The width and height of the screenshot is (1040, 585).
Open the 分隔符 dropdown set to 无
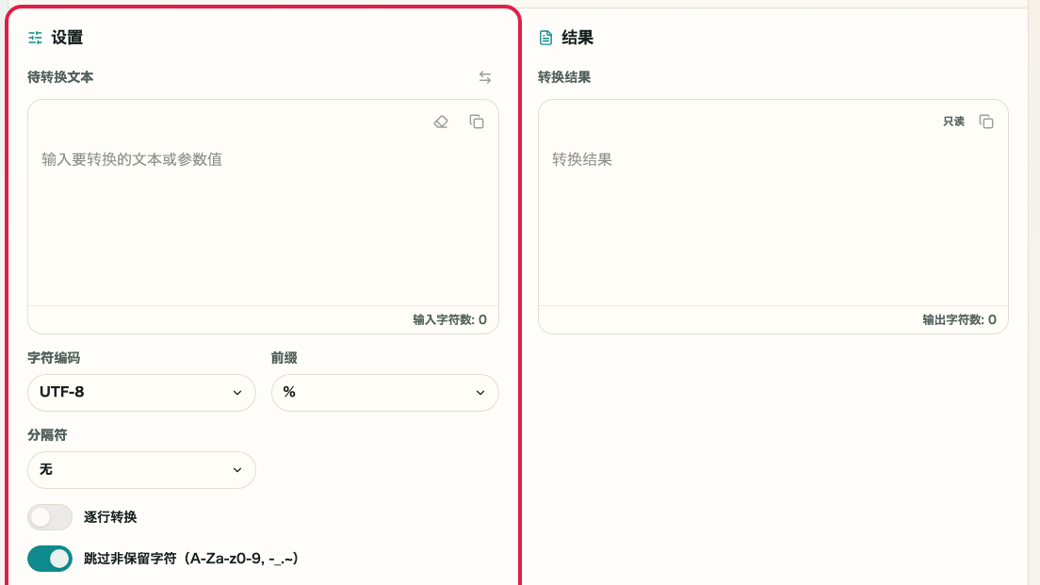[141, 469]
